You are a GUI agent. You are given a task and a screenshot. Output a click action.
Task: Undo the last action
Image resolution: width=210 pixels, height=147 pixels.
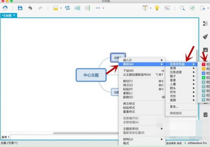point(30,8)
